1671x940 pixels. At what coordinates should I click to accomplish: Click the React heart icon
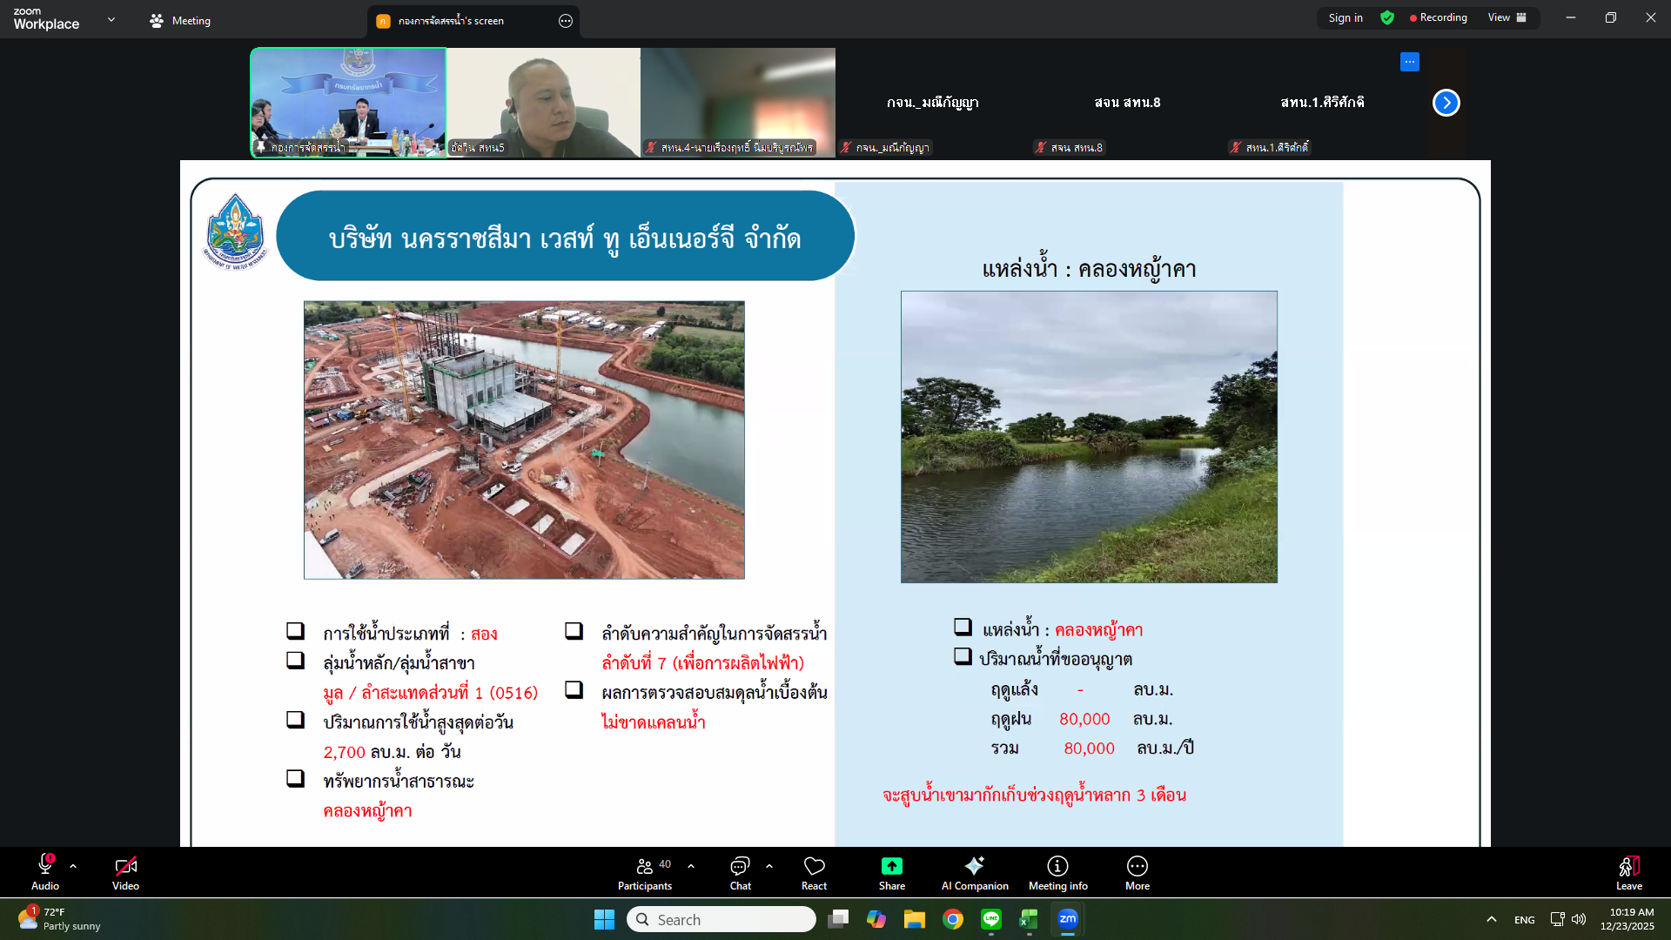pyautogui.click(x=814, y=867)
